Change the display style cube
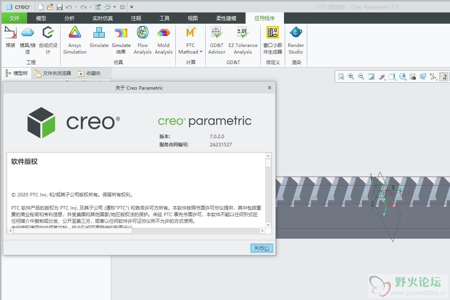Image resolution: width=450 pixels, height=300 pixels. click(392, 77)
